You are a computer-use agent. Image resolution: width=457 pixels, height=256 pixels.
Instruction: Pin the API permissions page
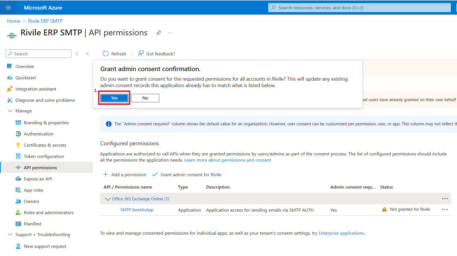tap(159, 33)
